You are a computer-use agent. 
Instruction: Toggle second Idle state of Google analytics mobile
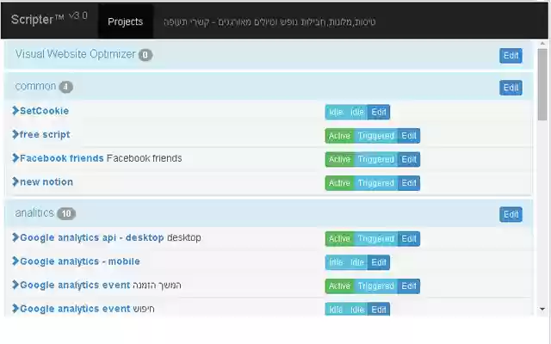[357, 262]
